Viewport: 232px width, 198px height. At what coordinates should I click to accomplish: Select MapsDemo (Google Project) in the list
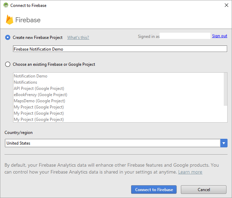coord(39,101)
